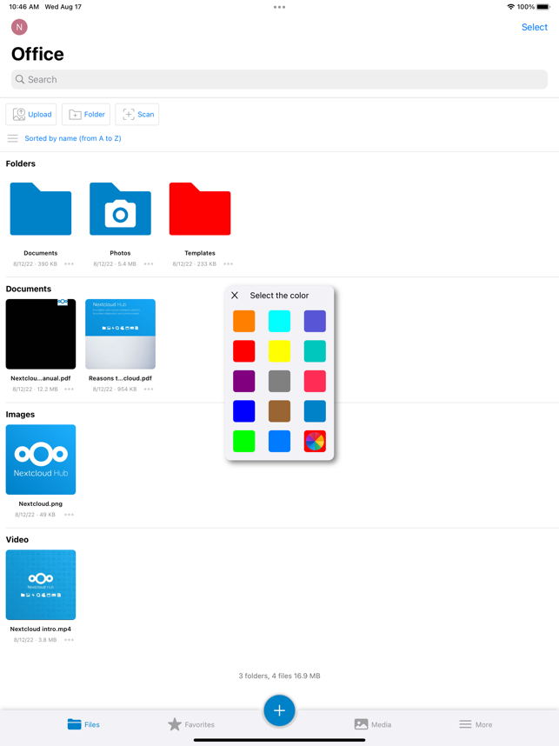This screenshot has height=746, width=559.
Task: Tap the Search input field
Action: point(279,79)
